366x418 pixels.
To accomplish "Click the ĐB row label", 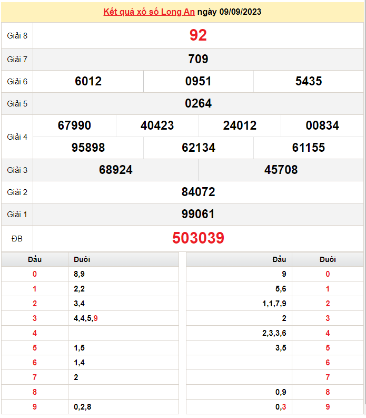I will 17,239.
